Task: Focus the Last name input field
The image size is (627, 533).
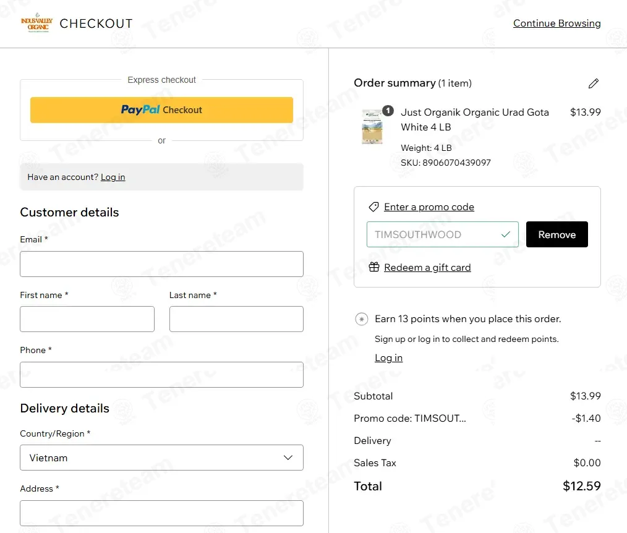Action: [236, 319]
